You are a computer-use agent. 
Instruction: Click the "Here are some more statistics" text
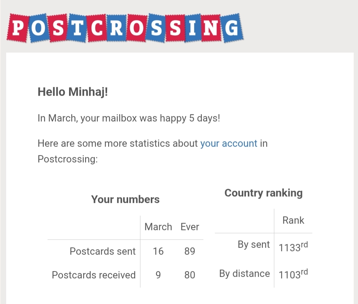[118, 144]
